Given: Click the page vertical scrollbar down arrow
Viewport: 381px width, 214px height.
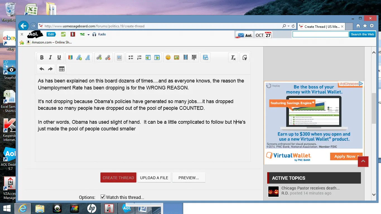Looking at the screenshot, I should [x=374, y=194].
